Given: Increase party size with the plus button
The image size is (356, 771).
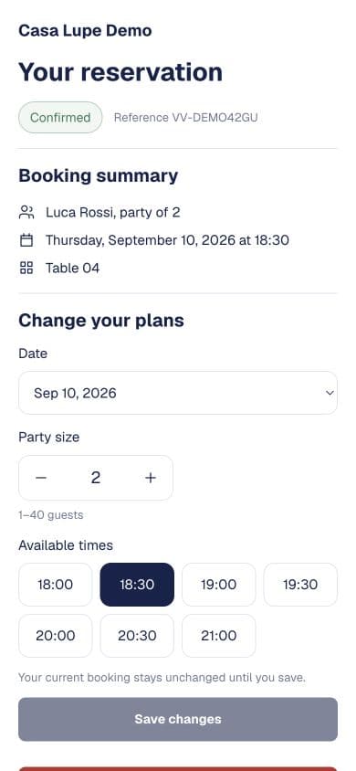Looking at the screenshot, I should (x=151, y=478).
